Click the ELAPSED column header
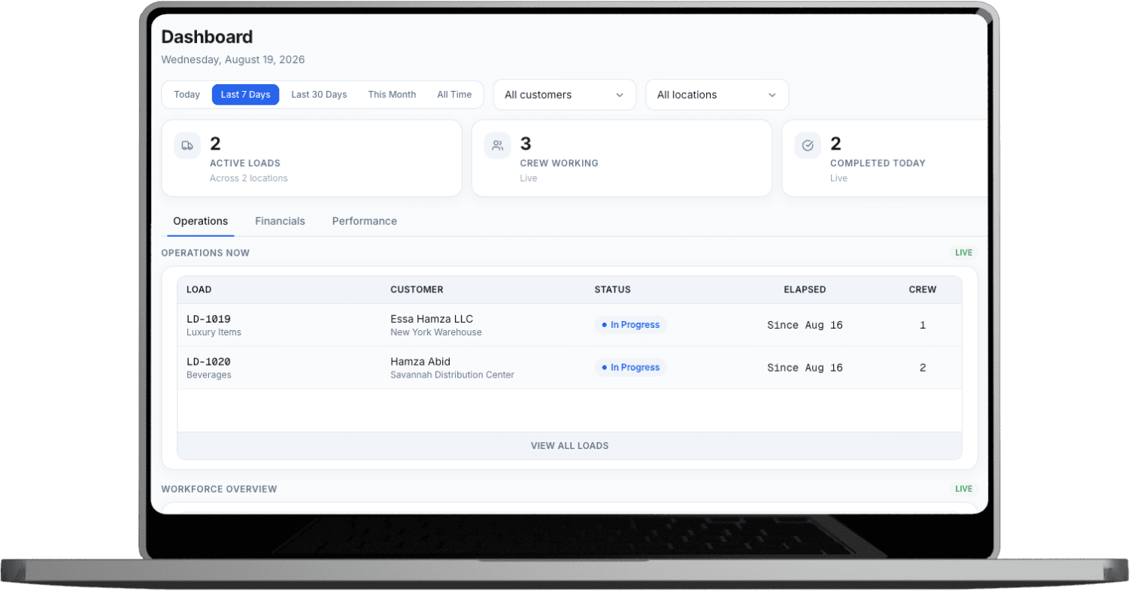This screenshot has height=591, width=1131. [x=805, y=289]
